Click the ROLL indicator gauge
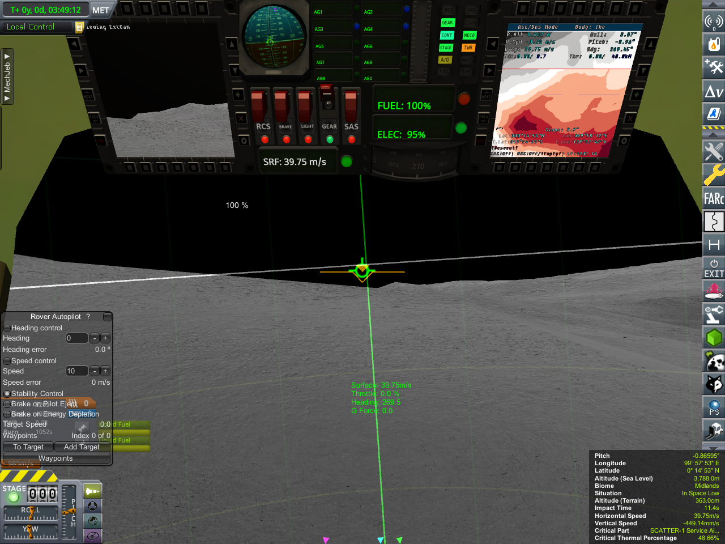This screenshot has width=725, height=544. tap(31, 513)
